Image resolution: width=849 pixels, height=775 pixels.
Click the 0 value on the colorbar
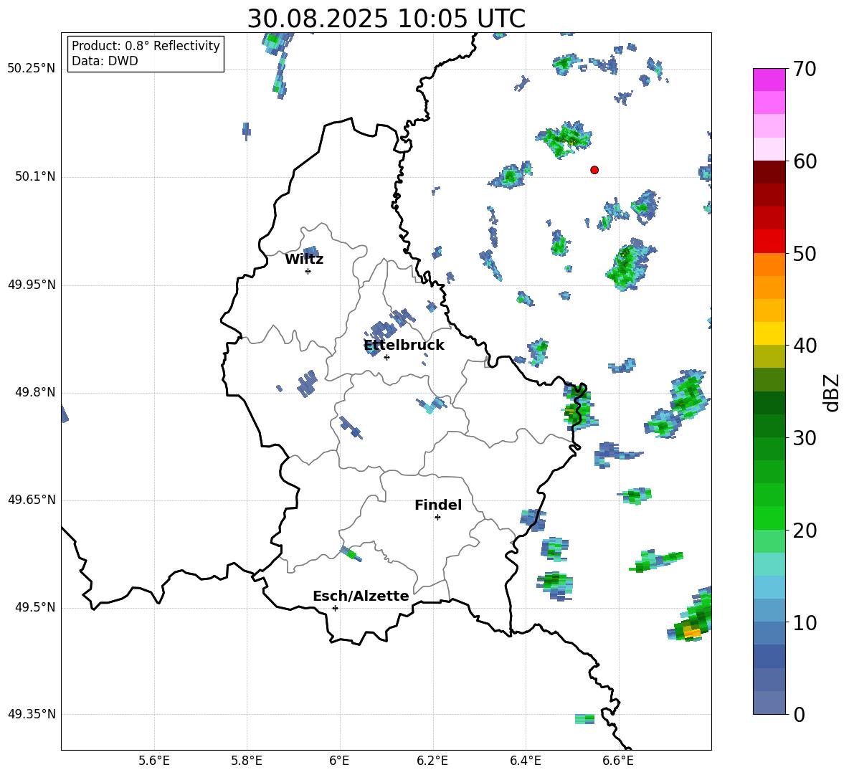tap(799, 714)
